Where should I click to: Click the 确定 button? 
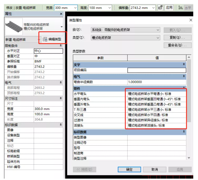click(x=129, y=169)
